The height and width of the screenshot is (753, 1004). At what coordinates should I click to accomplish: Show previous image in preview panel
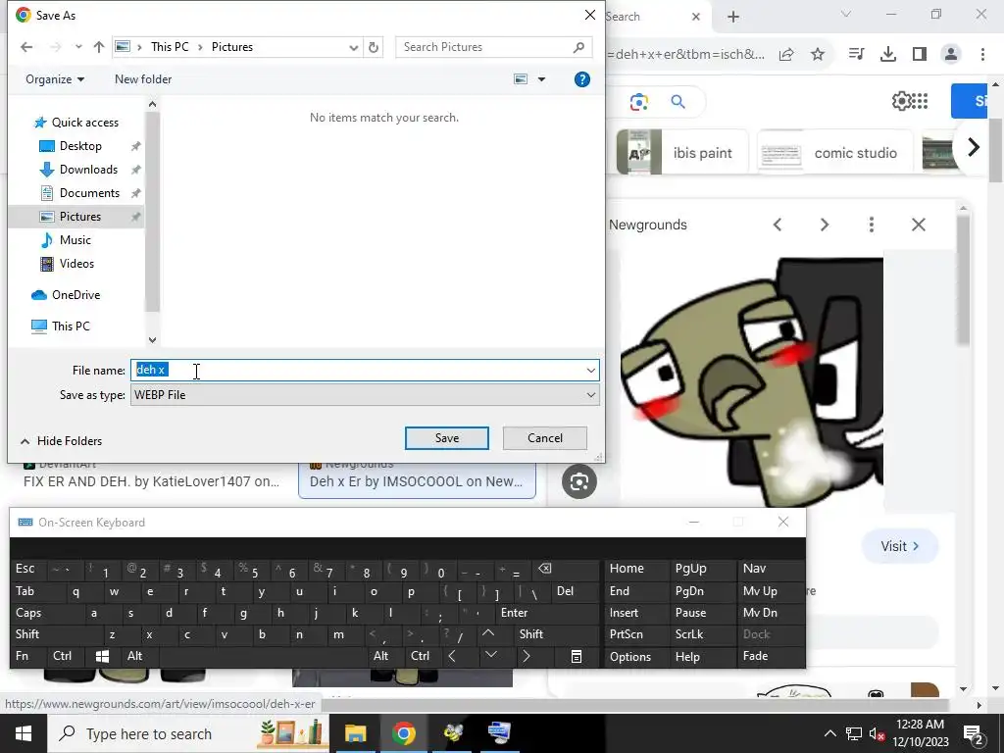click(778, 225)
